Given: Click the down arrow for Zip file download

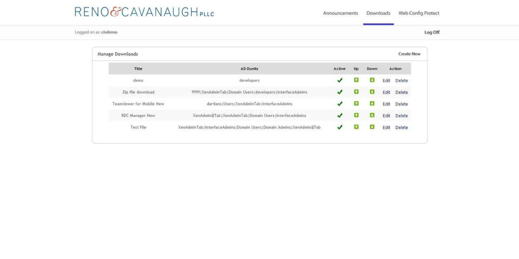Looking at the screenshot, I should (x=372, y=92).
